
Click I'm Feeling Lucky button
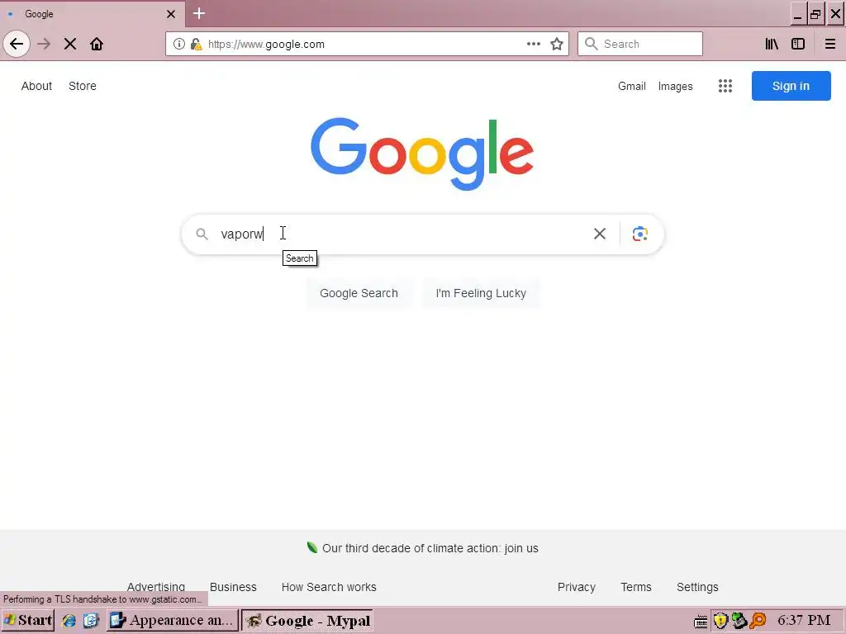click(x=481, y=293)
